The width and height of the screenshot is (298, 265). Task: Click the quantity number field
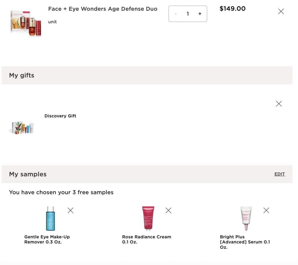point(188,14)
